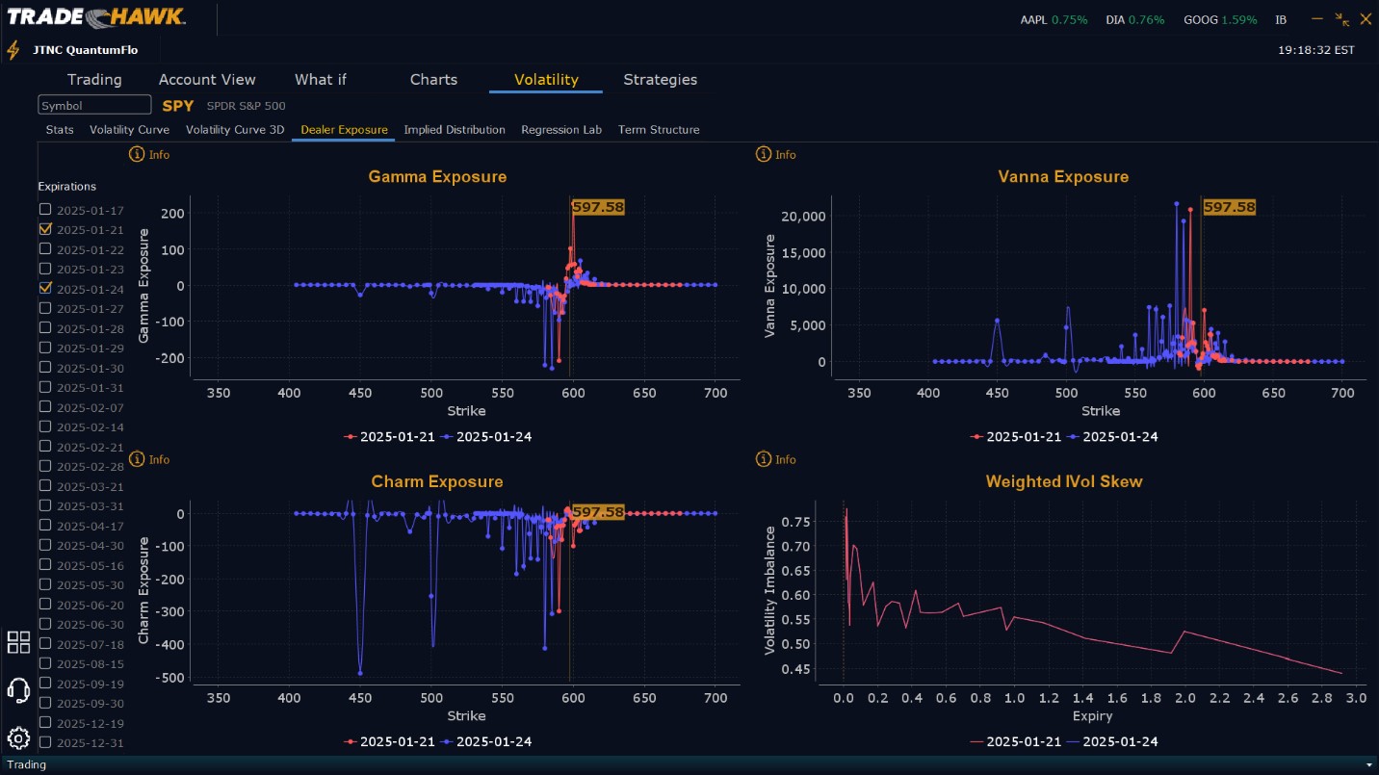Open the Term Structure sub-tab
The height and width of the screenshot is (775, 1379).
pyautogui.click(x=659, y=130)
